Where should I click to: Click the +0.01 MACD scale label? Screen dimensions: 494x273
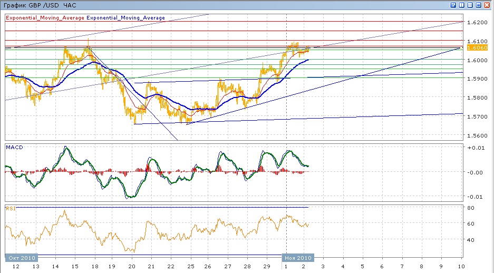[475, 148]
